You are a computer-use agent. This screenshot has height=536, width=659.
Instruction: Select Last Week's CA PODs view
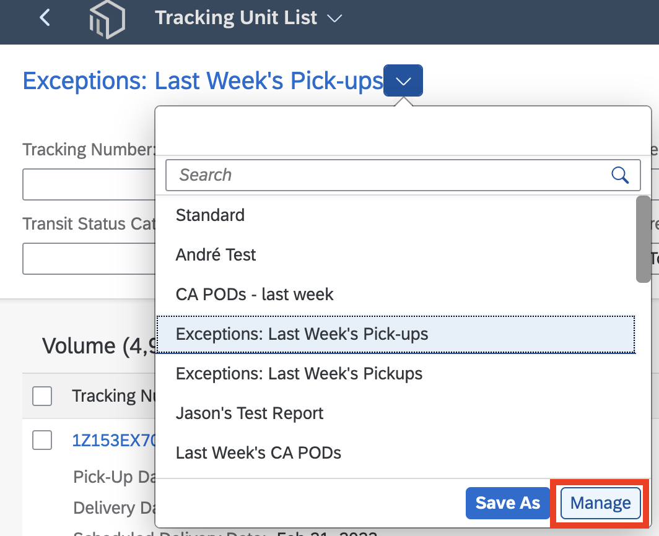(x=395, y=453)
